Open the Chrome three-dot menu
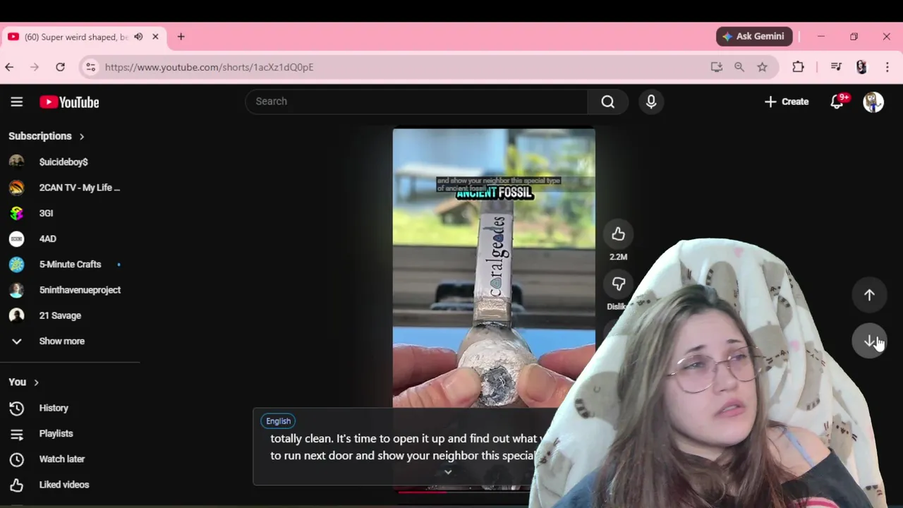Screen dimensions: 903x508 [x=887, y=67]
